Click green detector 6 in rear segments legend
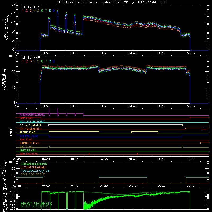 click(42, 61)
